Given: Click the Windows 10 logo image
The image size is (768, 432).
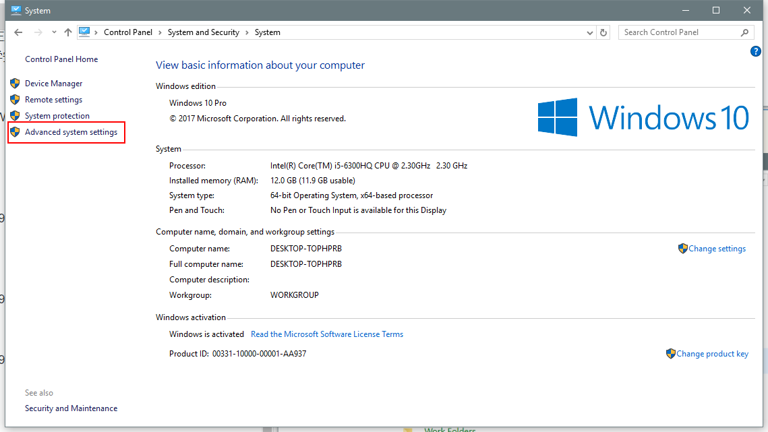Looking at the screenshot, I should (643, 117).
